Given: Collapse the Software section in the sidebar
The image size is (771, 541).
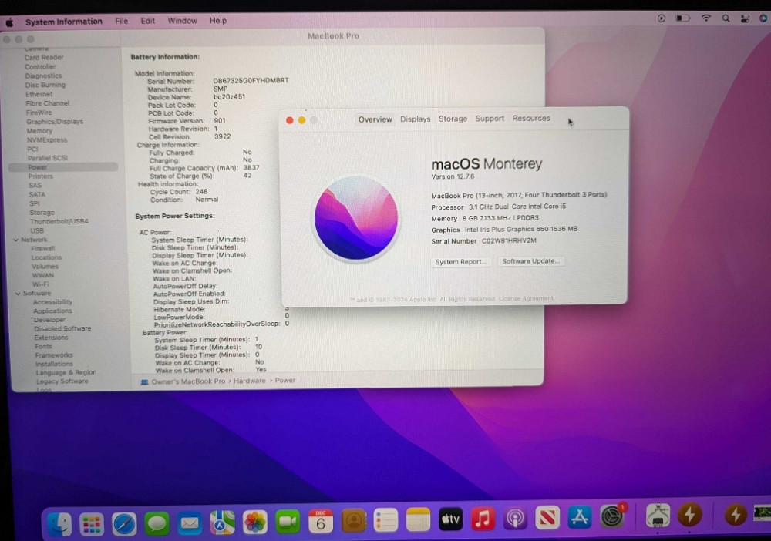Looking at the screenshot, I should [17, 293].
